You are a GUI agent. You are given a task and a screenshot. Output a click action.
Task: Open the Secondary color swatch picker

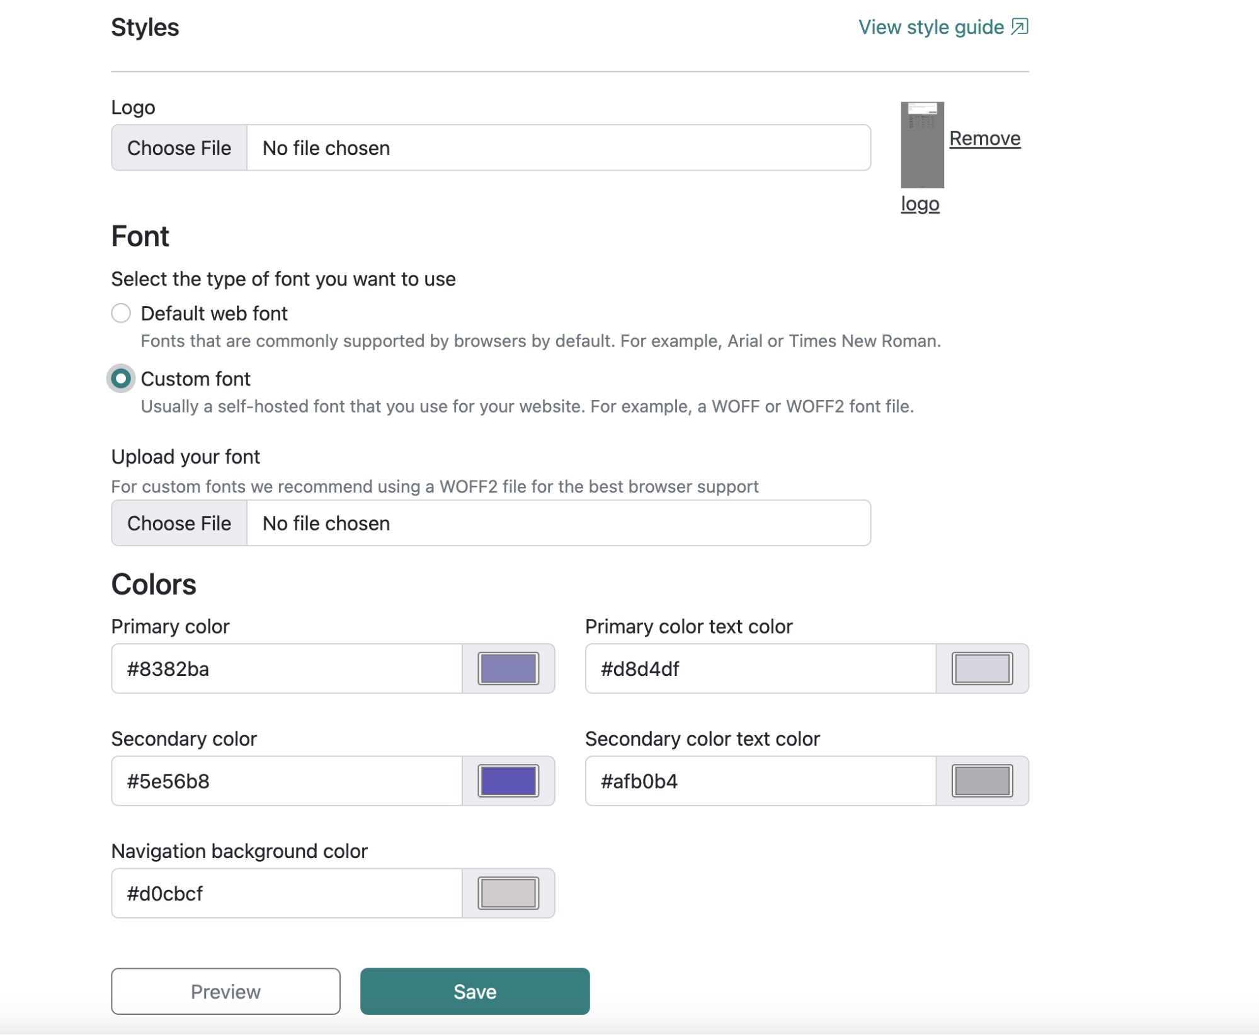(508, 781)
